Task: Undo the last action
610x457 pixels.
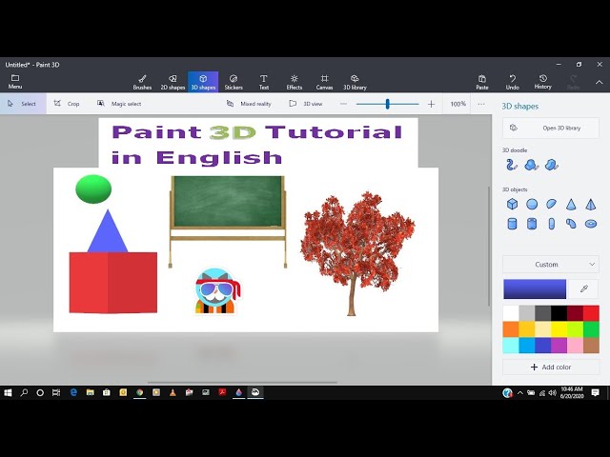Action: pos(513,82)
